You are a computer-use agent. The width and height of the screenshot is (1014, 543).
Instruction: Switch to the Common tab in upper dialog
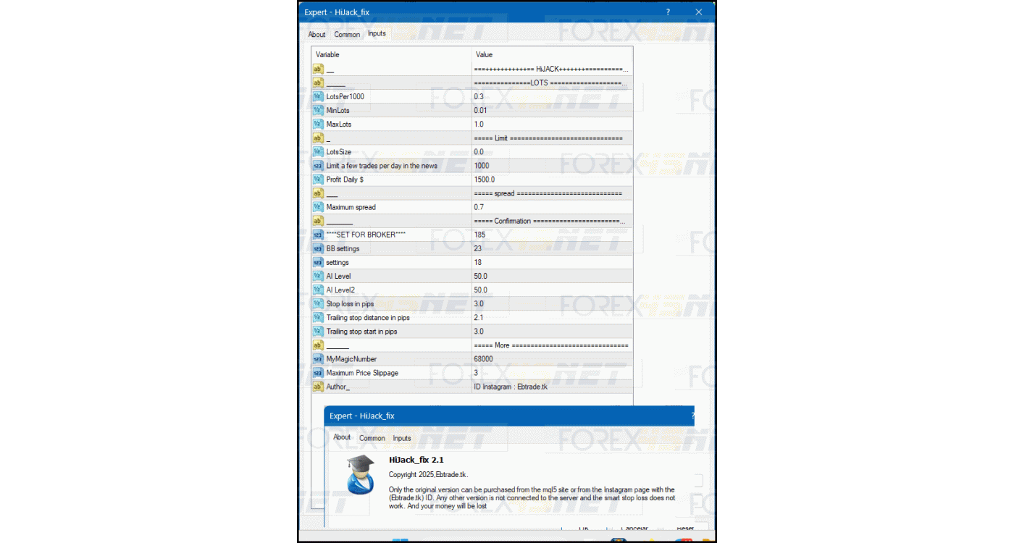347,34
